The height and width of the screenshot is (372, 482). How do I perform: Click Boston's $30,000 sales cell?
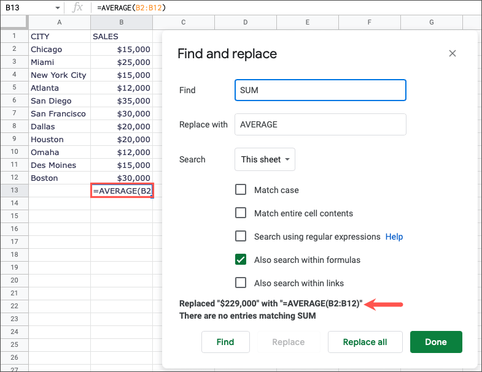[122, 178]
